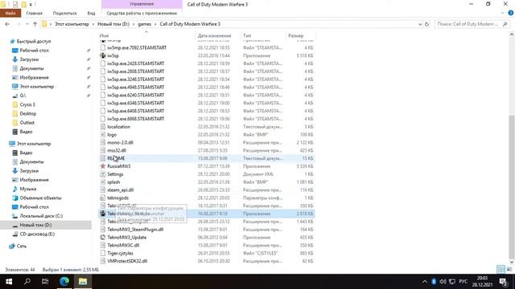Select the Settings XML document
The height and width of the screenshot is (289, 515).
(x=115, y=174)
